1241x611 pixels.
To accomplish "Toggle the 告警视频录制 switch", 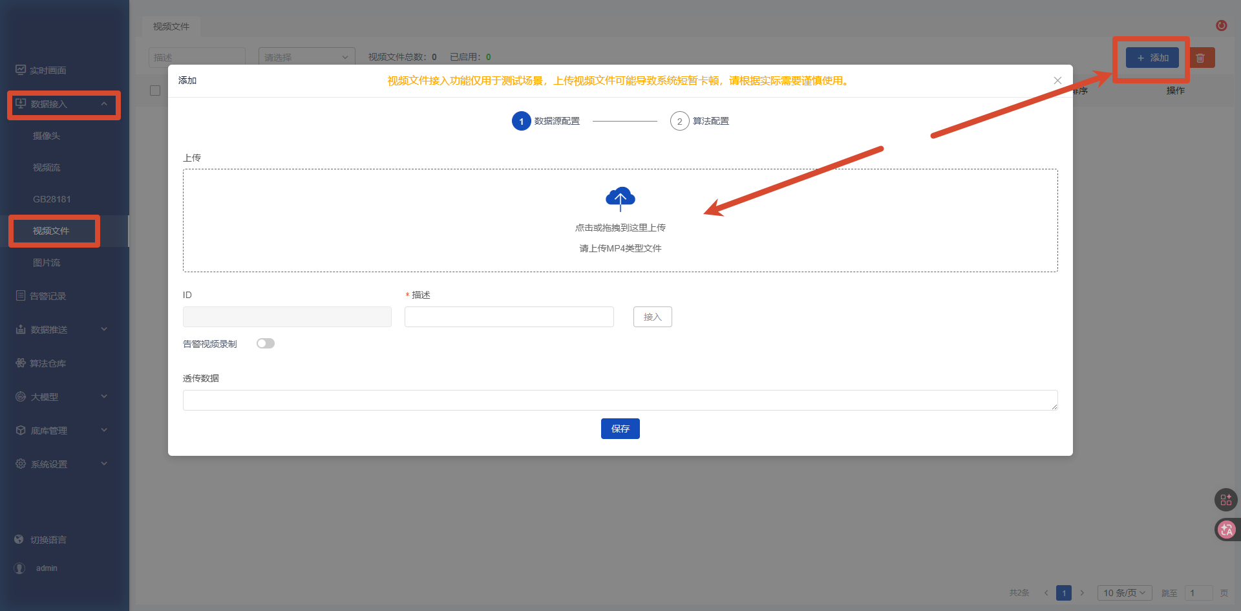I will point(266,343).
